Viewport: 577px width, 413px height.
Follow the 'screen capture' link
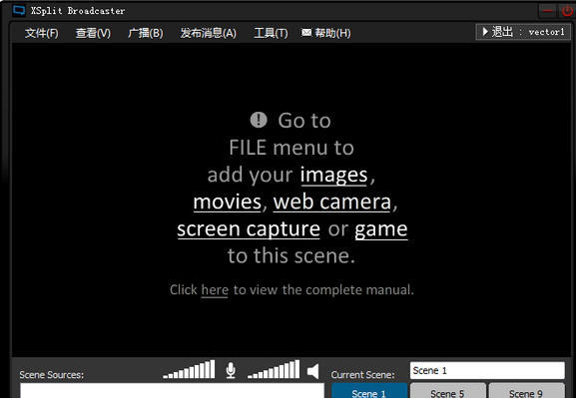249,228
